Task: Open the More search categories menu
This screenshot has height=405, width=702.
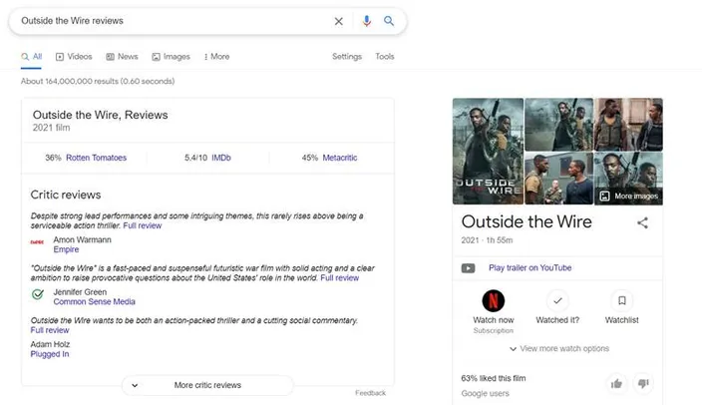Action: coord(216,57)
